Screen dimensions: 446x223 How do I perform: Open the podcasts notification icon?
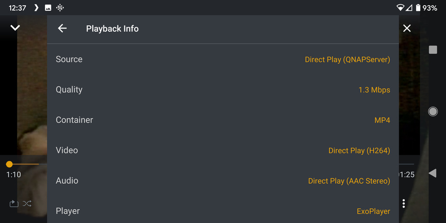(60, 8)
